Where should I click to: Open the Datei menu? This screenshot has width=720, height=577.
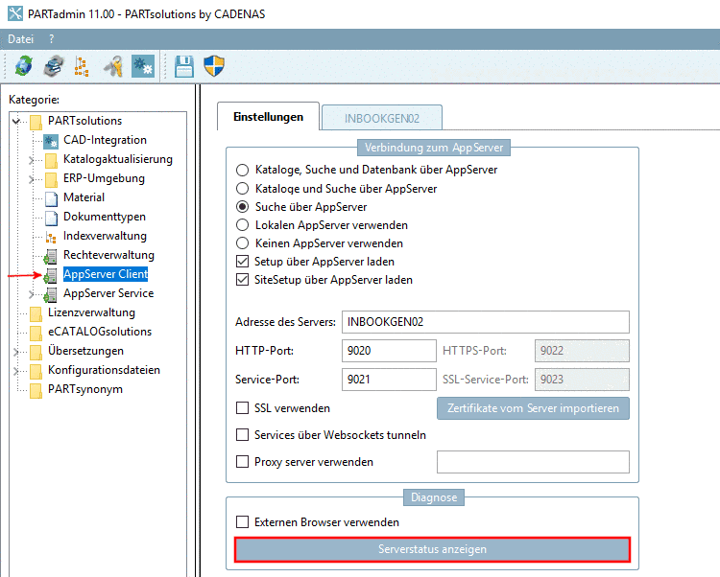pyautogui.click(x=21, y=39)
